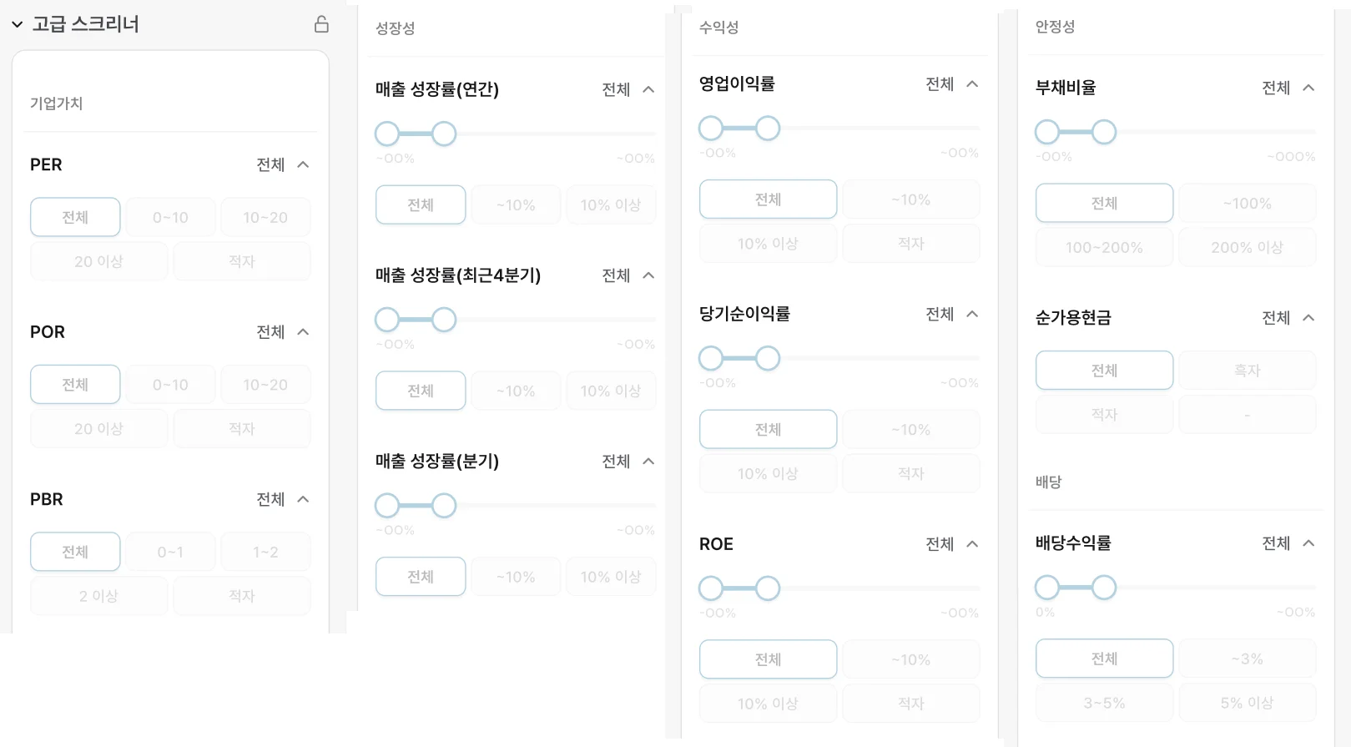Click 매출 성장률(최근4분기) 전체 button
Screen dimensions: 1351x747
click(x=421, y=391)
